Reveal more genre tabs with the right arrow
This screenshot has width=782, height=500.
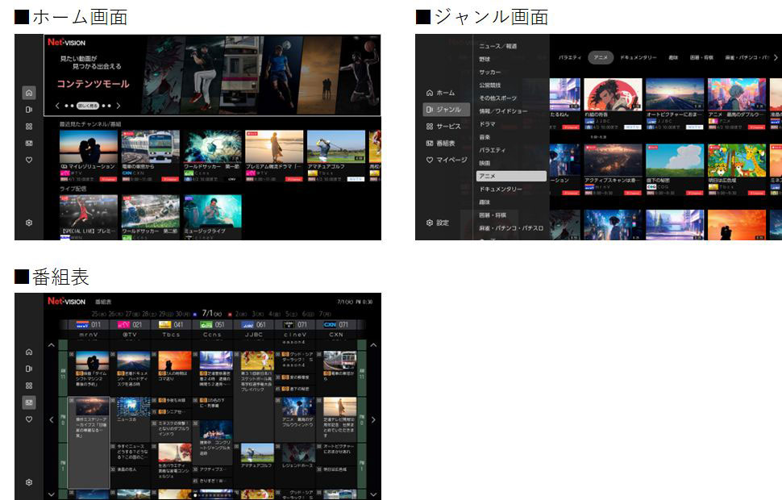776,56
